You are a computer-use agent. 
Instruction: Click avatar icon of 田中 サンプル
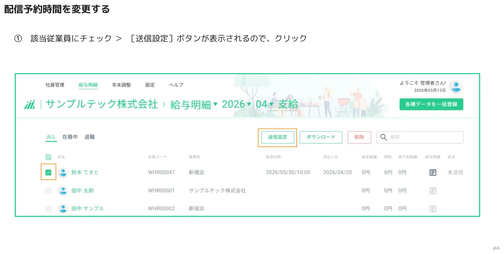[x=63, y=208]
